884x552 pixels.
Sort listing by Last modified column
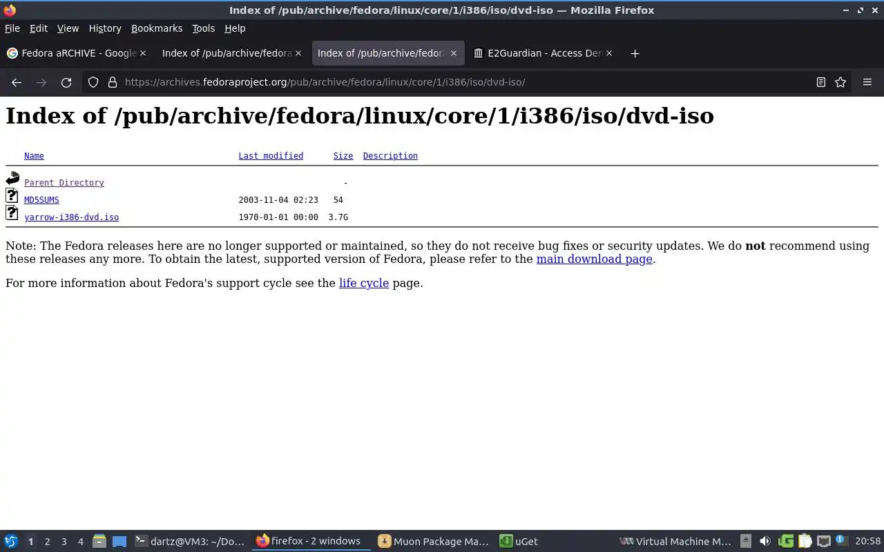click(271, 156)
